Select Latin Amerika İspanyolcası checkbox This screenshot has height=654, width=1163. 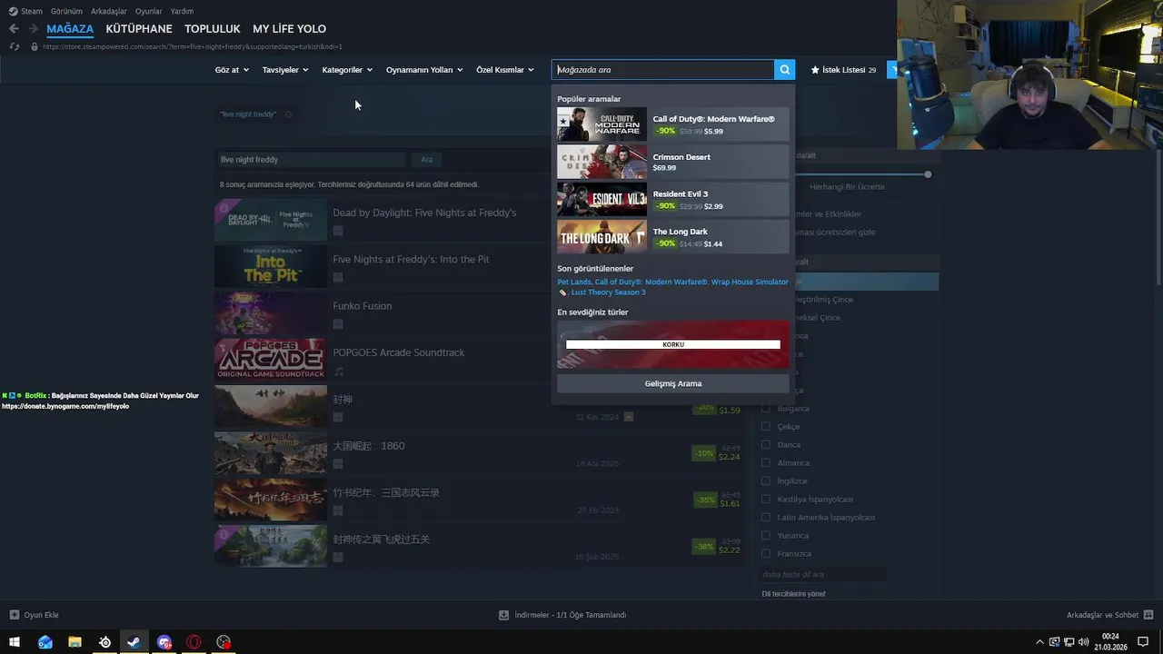pyautogui.click(x=766, y=518)
